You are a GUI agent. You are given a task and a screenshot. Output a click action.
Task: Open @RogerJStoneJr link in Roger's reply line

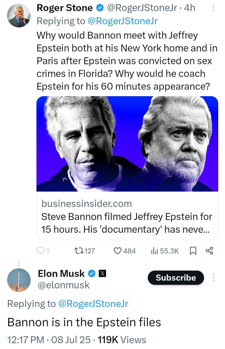pyautogui.click(x=123, y=21)
